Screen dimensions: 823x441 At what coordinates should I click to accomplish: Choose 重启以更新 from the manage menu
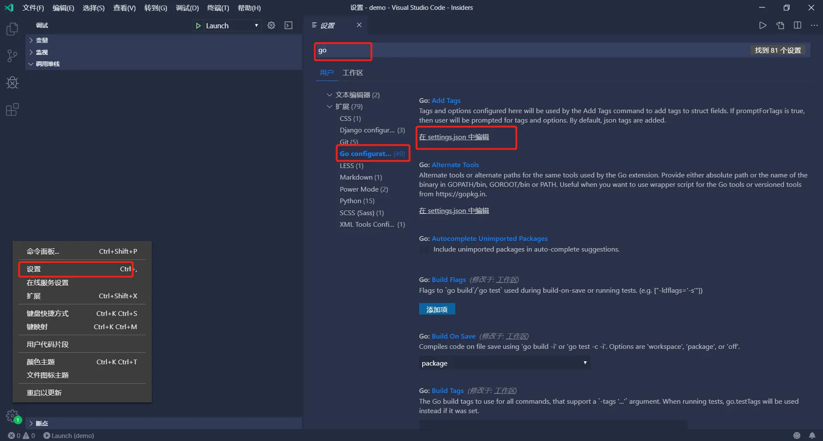tap(82, 393)
